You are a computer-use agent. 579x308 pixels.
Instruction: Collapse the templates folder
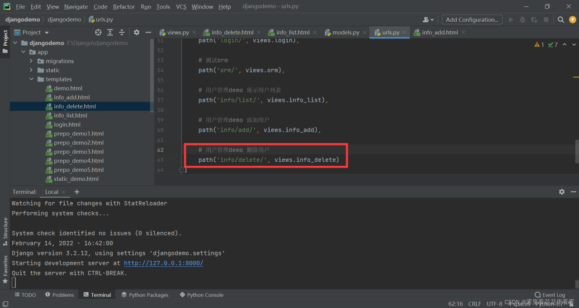[x=31, y=79]
